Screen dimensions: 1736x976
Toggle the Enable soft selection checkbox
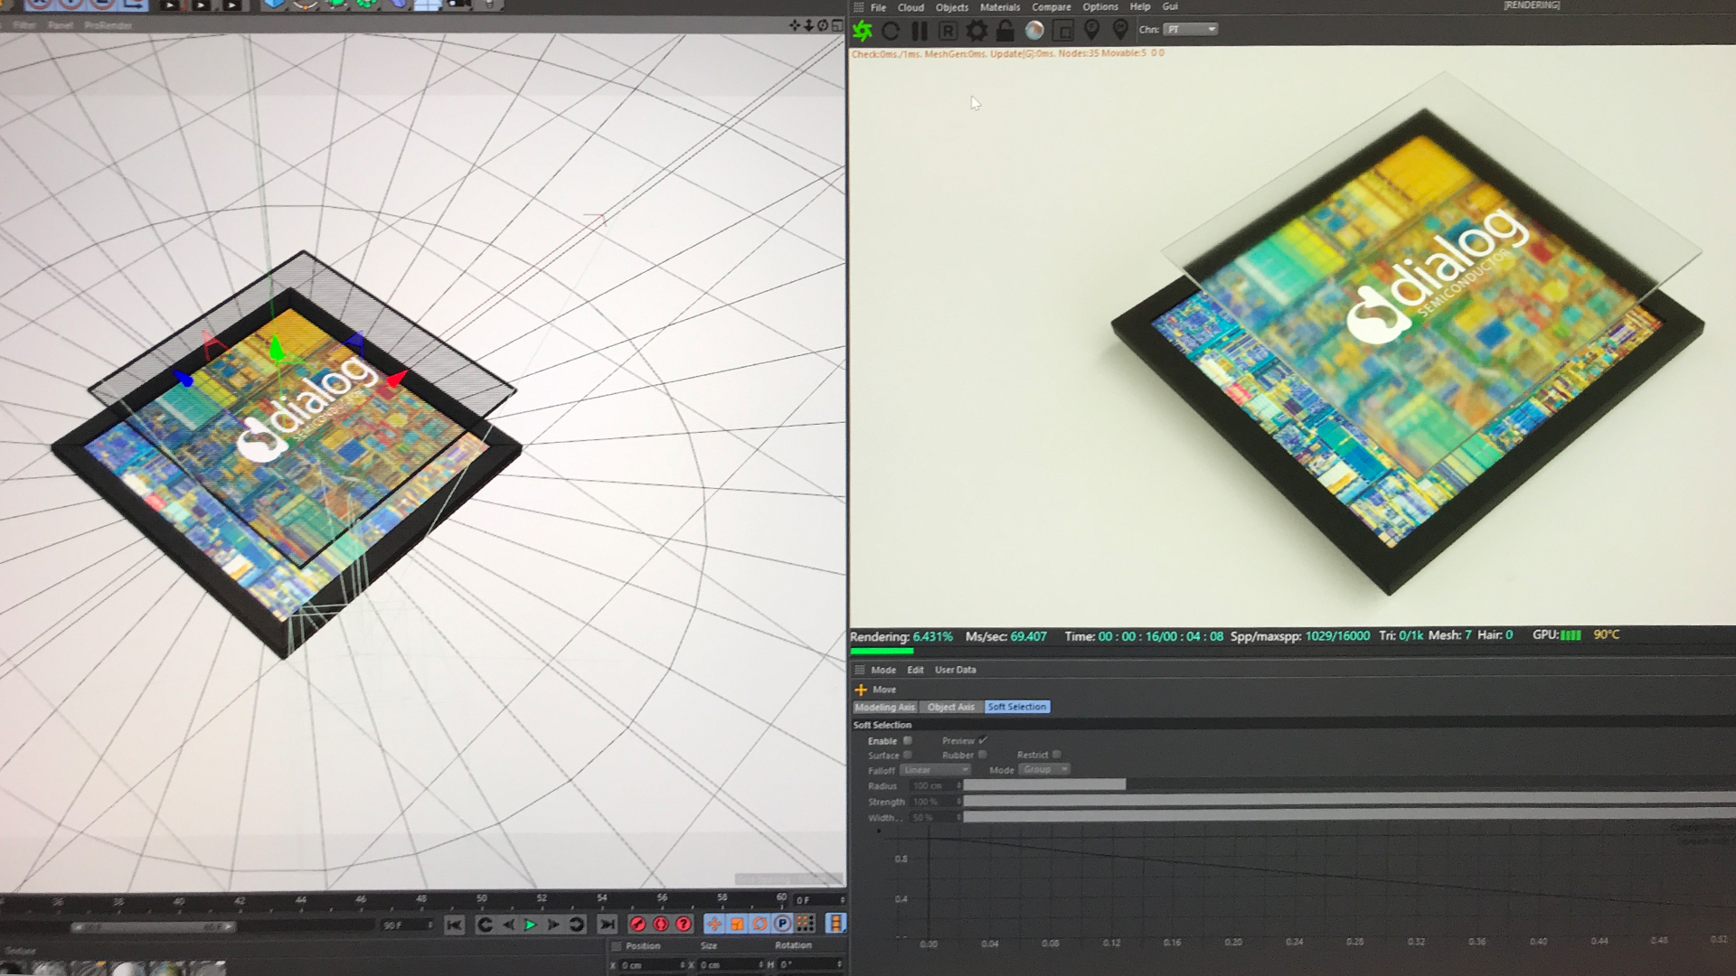tap(907, 740)
